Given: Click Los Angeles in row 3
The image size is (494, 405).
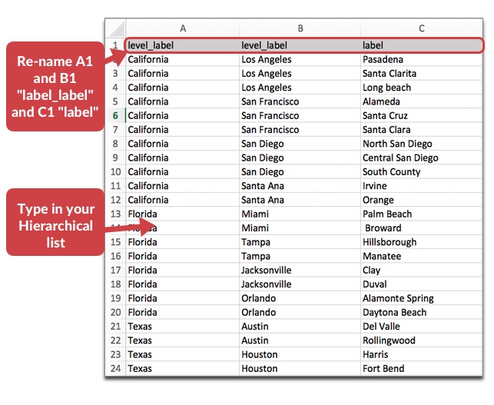Looking at the screenshot, I should coord(300,74).
